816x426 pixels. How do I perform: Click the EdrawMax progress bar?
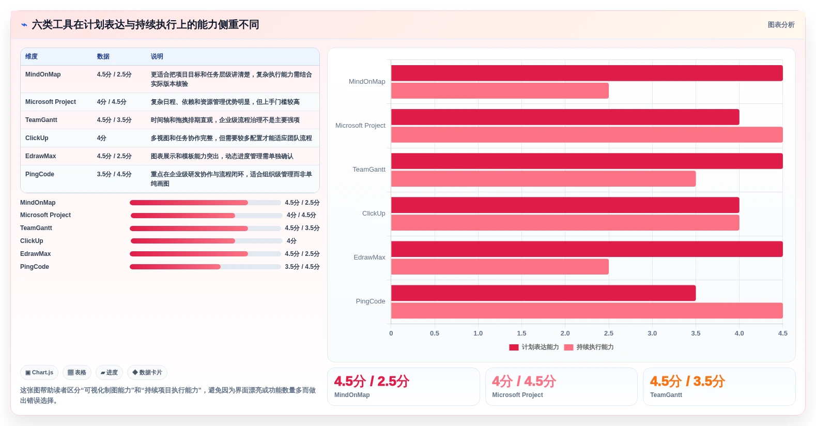click(x=205, y=254)
